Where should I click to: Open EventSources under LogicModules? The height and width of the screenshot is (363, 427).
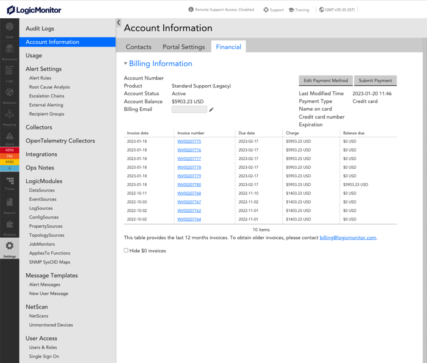pyautogui.click(x=43, y=199)
